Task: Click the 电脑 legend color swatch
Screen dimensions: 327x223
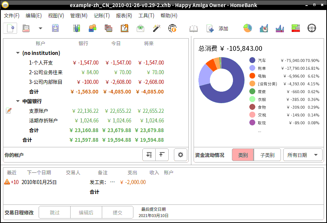Action: click(x=252, y=76)
